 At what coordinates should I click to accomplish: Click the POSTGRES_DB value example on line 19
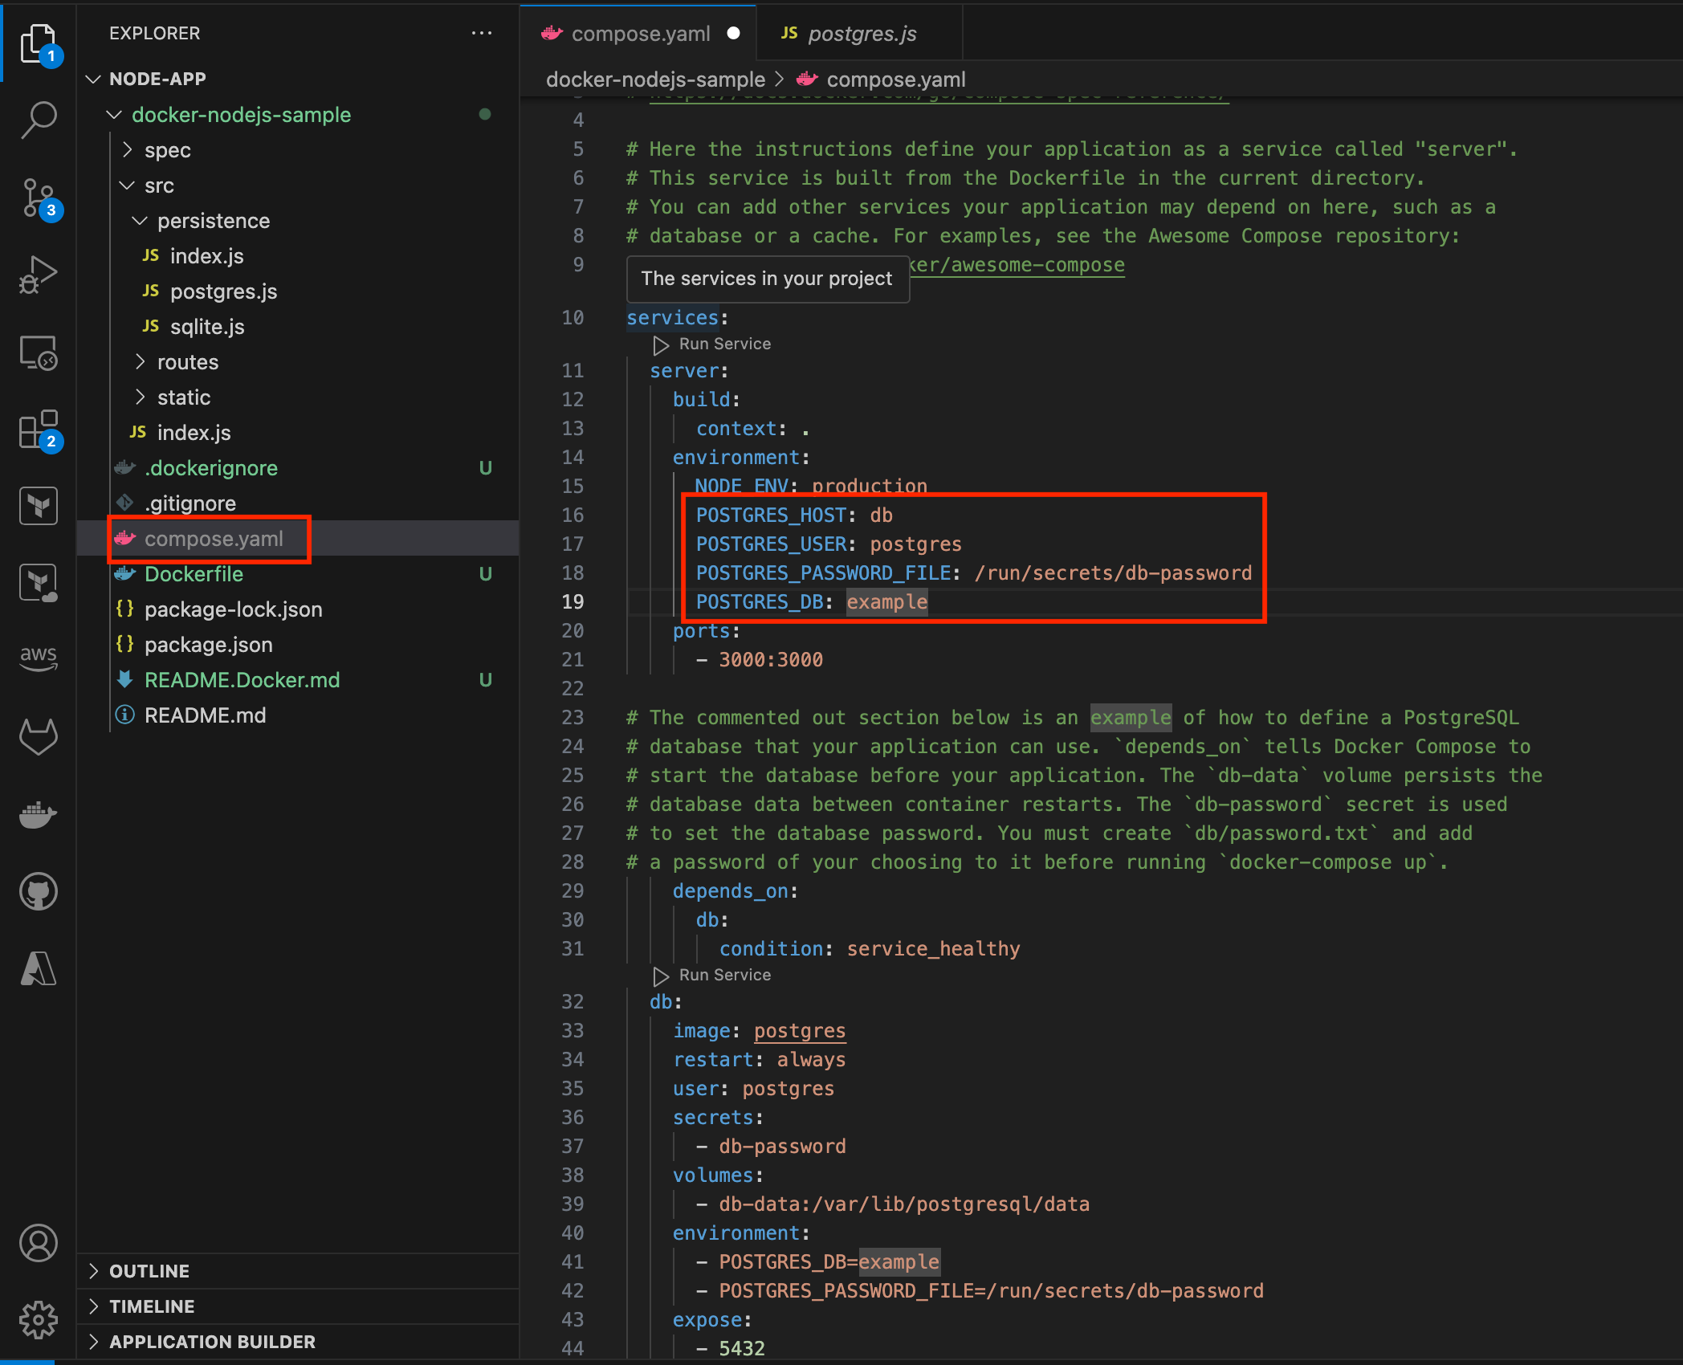[x=887, y=601]
